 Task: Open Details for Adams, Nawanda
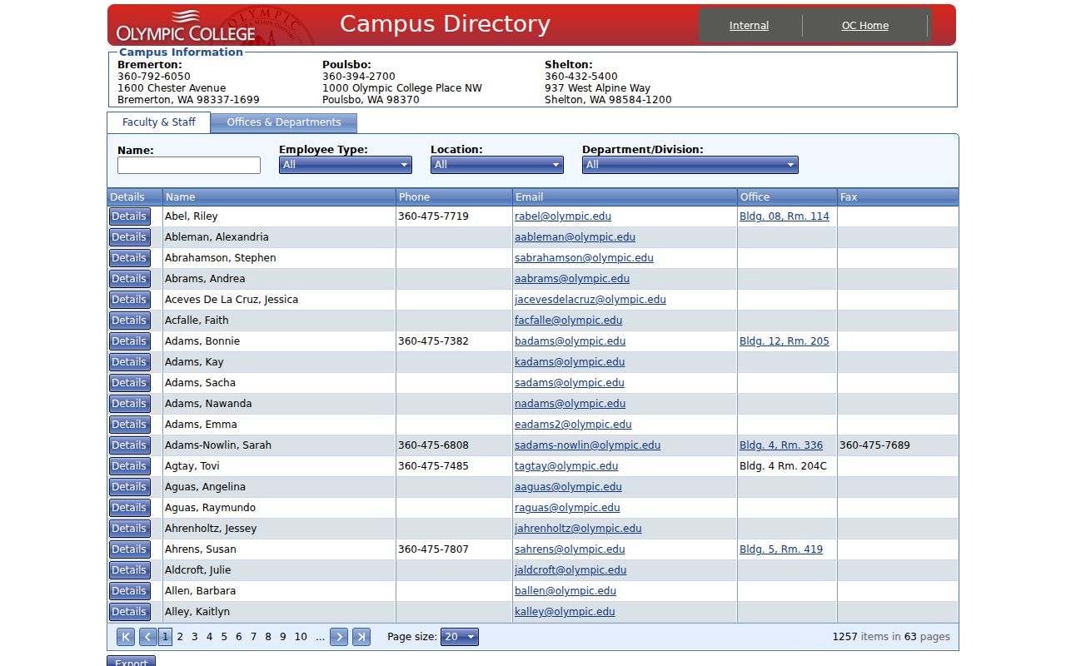[x=129, y=404]
